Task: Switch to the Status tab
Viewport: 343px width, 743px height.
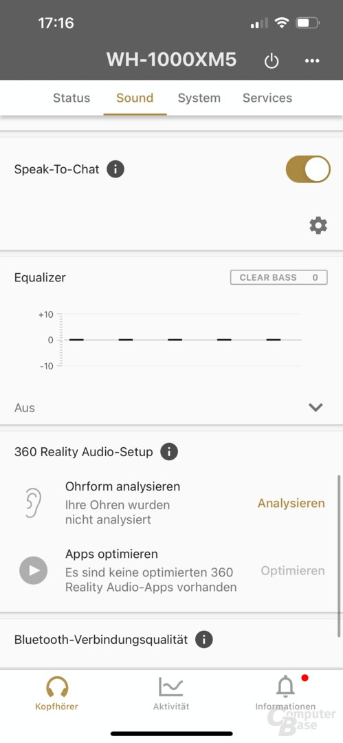Action: (71, 98)
